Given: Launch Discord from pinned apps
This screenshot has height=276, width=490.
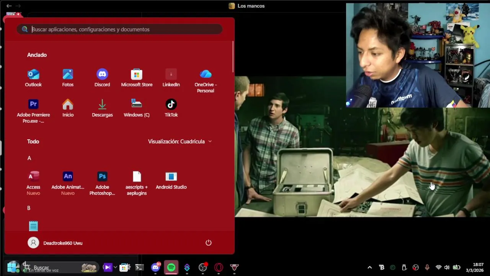Looking at the screenshot, I should point(102,78).
